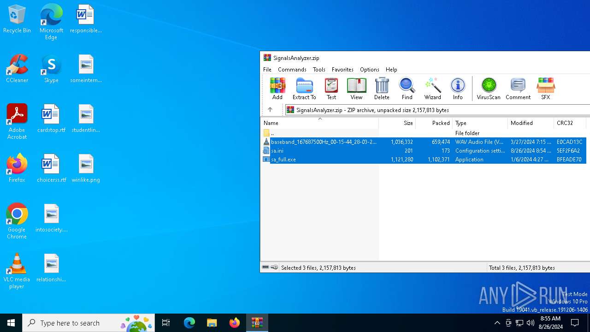Click the SFX toolbar icon
The width and height of the screenshot is (590, 332).
(546, 89)
